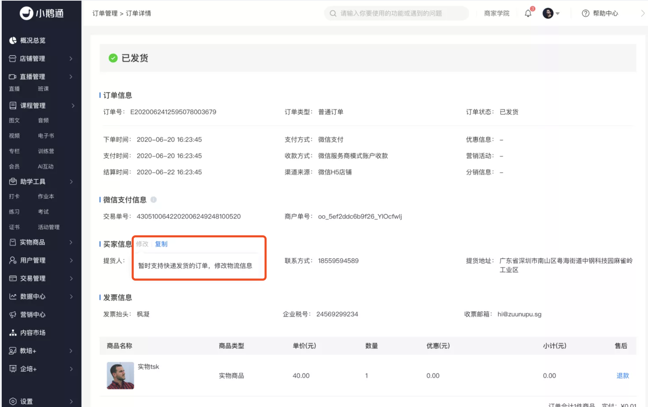Open the 电子书 submenu item
Screen dimensions: 648x407
click(x=46, y=136)
